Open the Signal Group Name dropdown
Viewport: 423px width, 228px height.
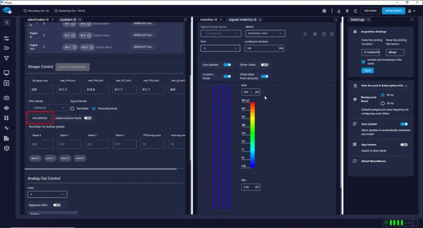point(221,33)
